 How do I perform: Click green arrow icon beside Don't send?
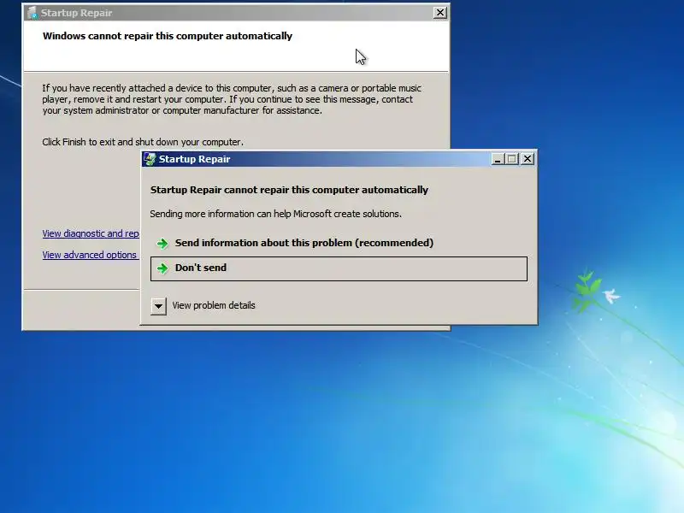(162, 268)
